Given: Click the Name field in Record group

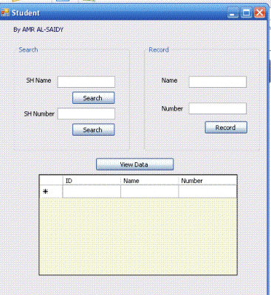Looking at the screenshot, I should pos(218,82).
